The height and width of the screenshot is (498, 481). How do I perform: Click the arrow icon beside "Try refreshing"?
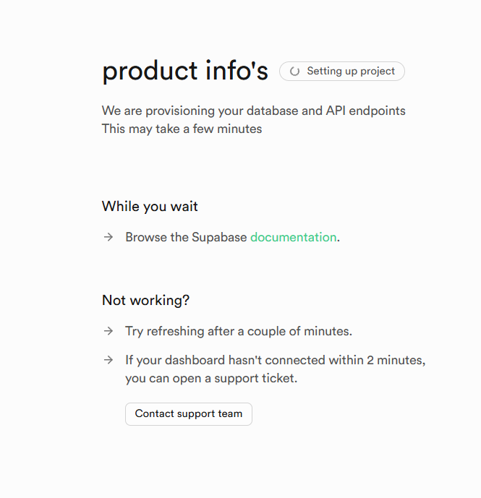point(108,331)
